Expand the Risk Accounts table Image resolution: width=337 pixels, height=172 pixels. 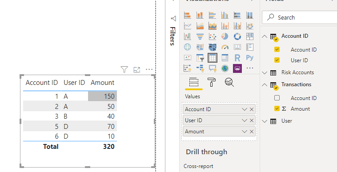[x=265, y=73]
